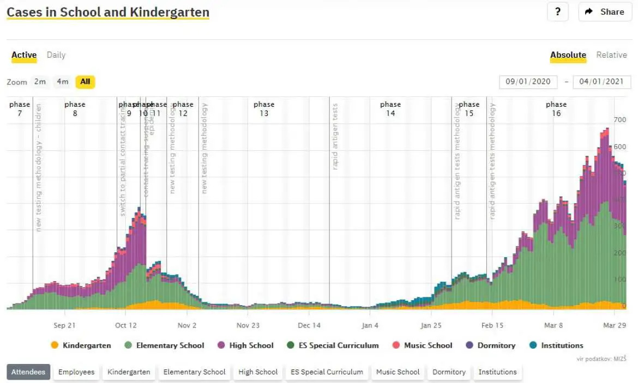This screenshot has width=638, height=383.
Task: Select the All zoom range
Action: click(85, 82)
